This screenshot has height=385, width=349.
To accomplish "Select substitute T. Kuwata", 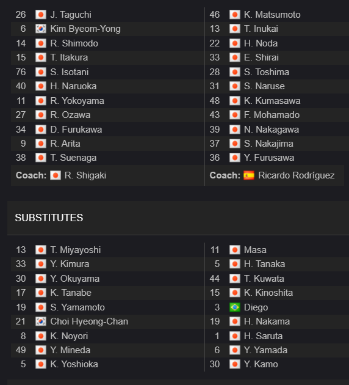I will tap(264, 279).
